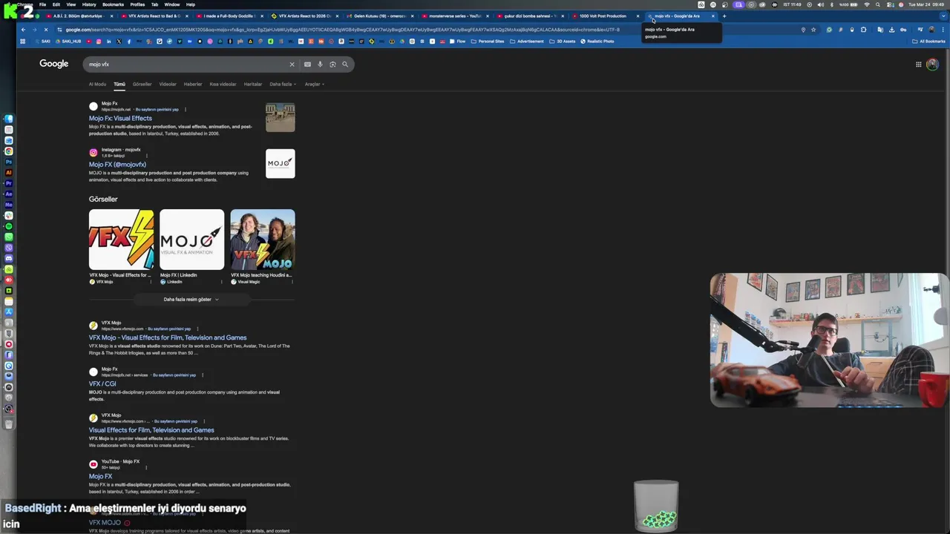Launch Media Encoder from the Dock

9,205
